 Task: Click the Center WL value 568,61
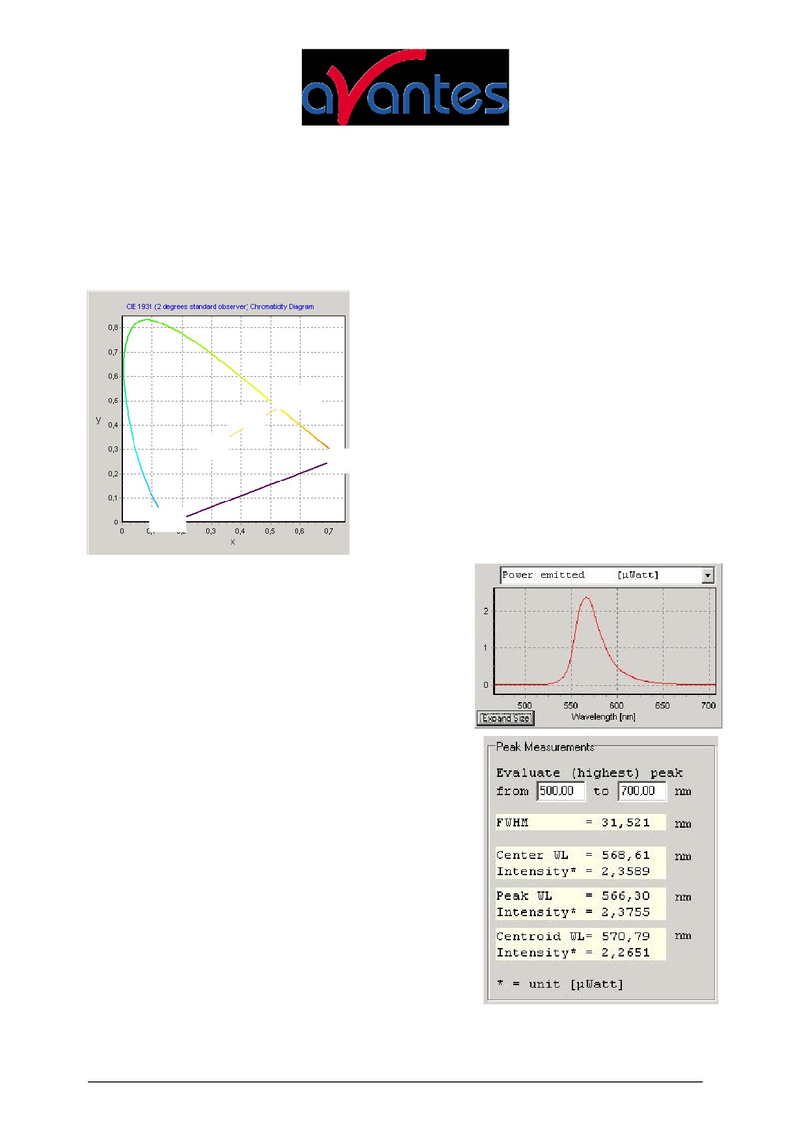(x=625, y=855)
